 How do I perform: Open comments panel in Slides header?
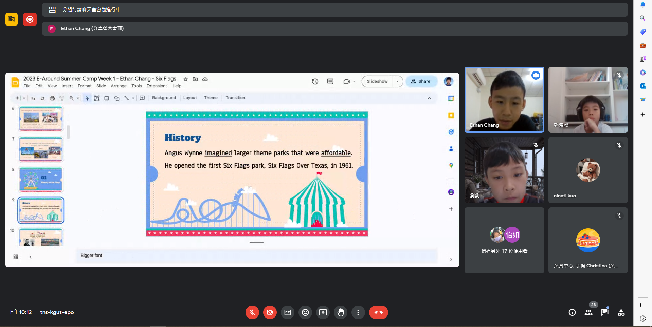(330, 81)
